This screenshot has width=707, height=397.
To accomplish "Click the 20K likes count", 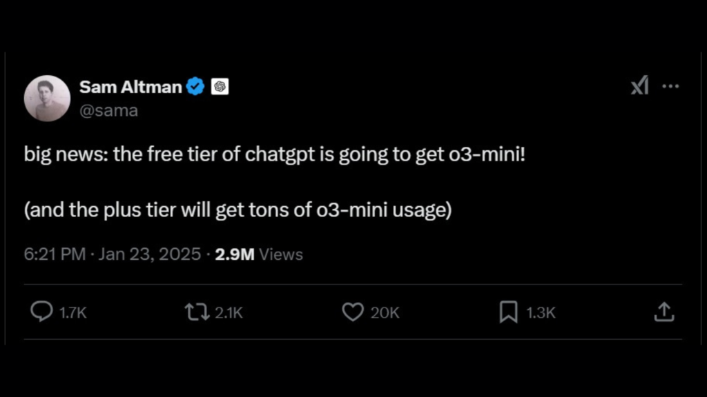I will [x=385, y=313].
